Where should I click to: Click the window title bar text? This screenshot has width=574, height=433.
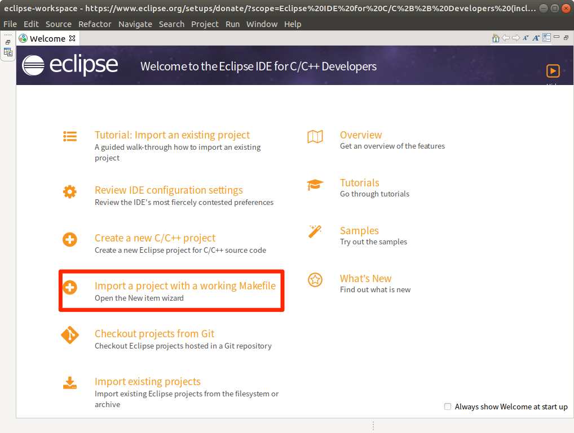pos(270,8)
